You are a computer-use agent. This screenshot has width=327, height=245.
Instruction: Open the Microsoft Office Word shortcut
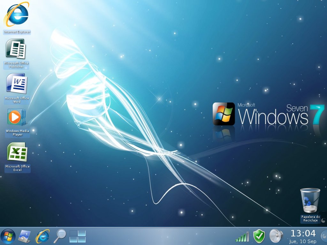(17, 84)
